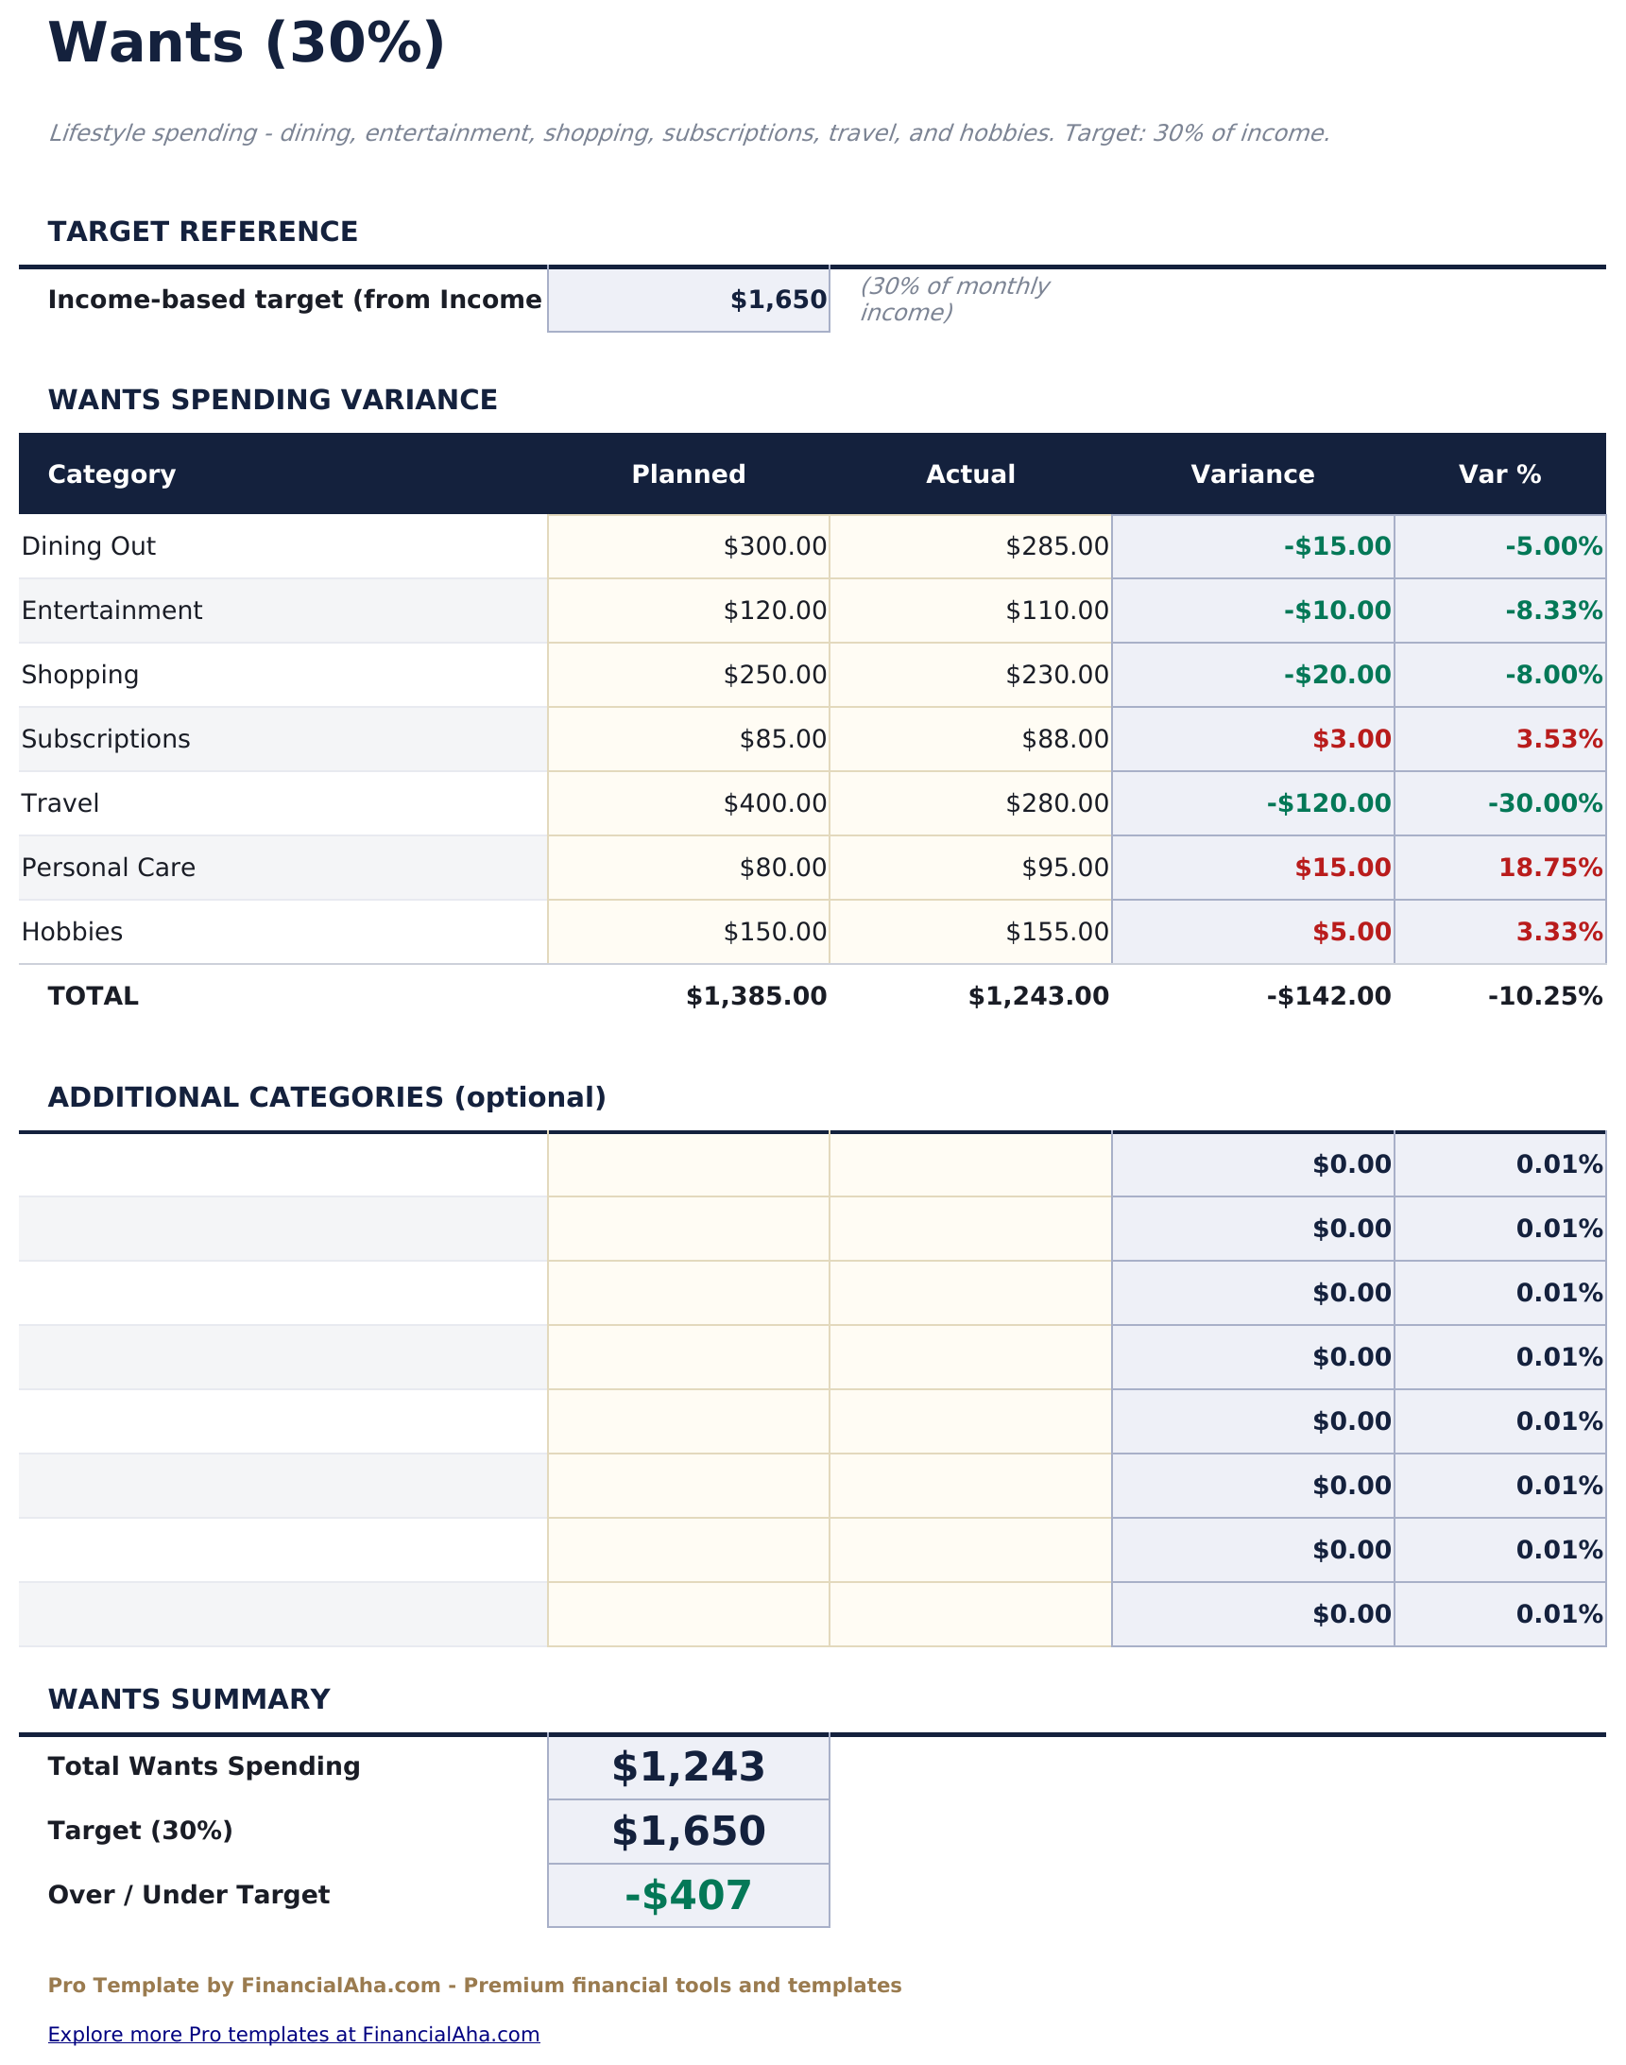
Task: Click the Over / Under Target -$407 value
Action: [x=687, y=1896]
